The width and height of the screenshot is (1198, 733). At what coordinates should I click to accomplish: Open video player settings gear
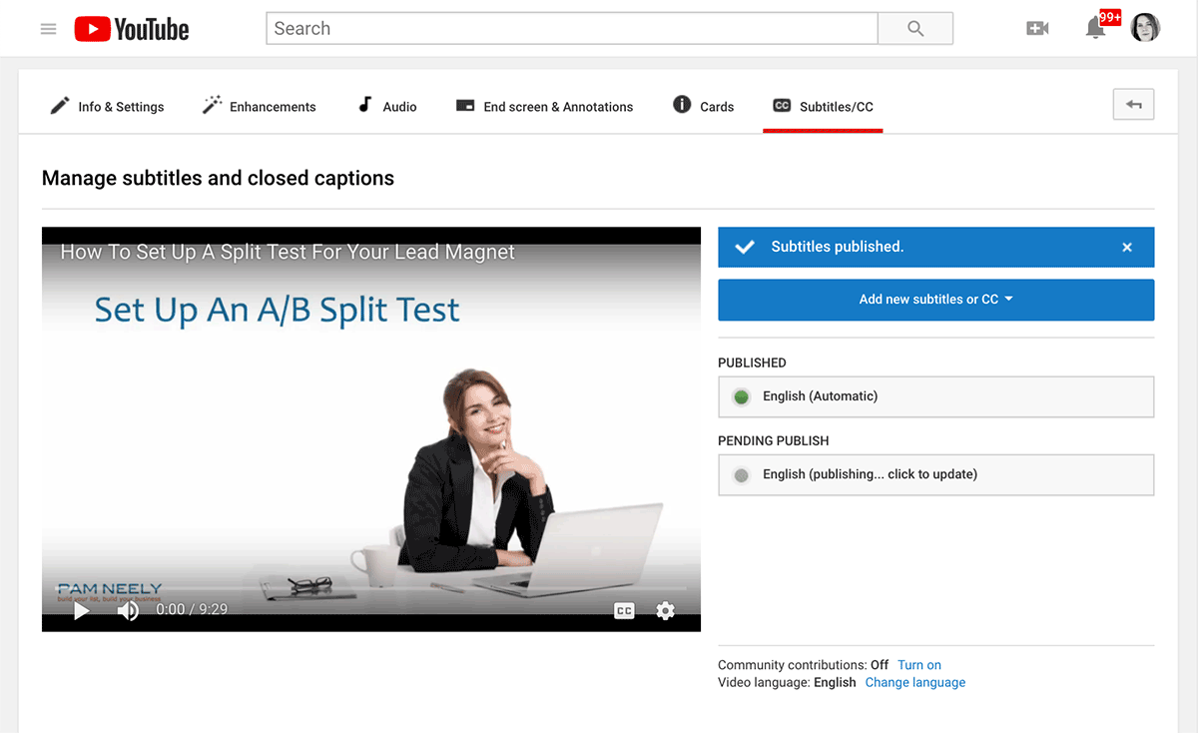coord(666,610)
